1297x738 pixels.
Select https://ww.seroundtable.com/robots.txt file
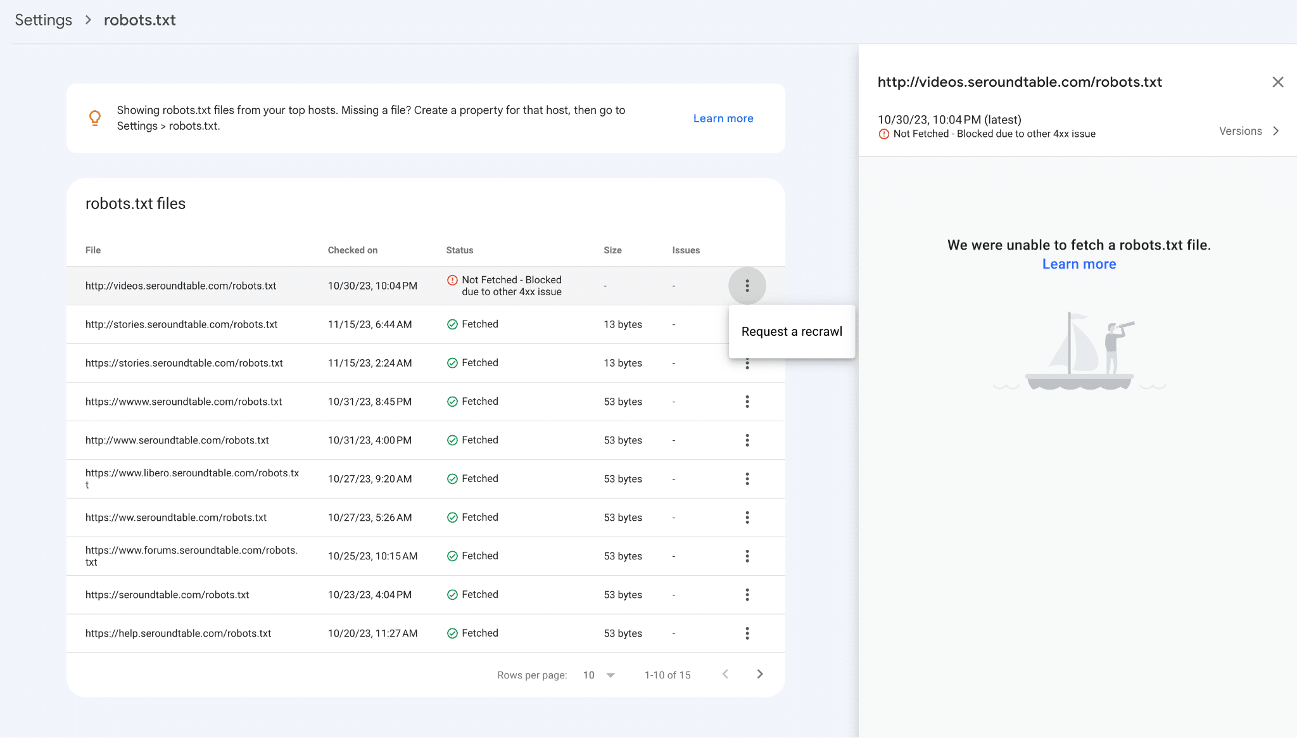(x=176, y=518)
